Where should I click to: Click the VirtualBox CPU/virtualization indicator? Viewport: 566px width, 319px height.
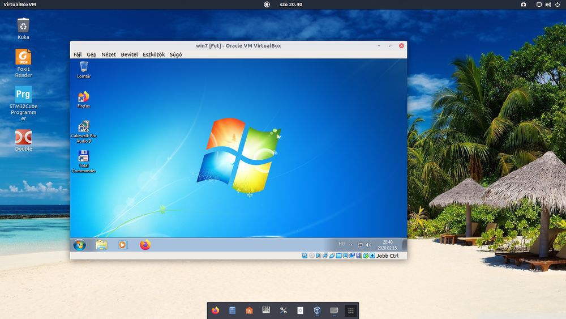pyautogui.click(x=359, y=256)
